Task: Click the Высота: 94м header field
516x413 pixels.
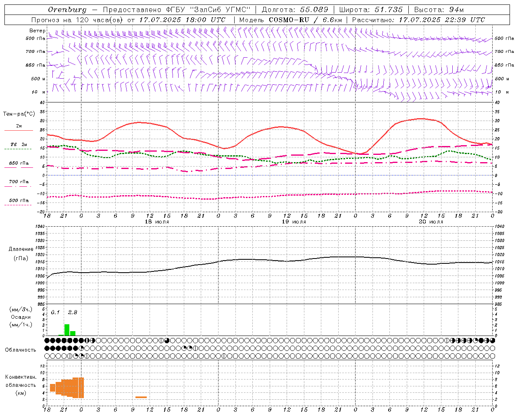Action: [439, 10]
